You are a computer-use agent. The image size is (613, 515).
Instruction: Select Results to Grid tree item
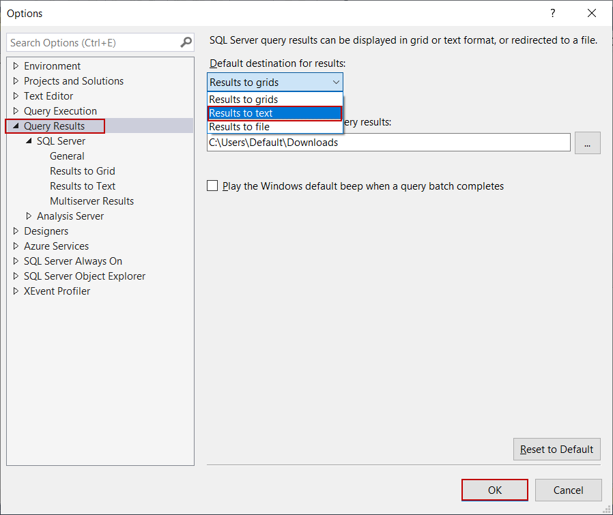[83, 171]
